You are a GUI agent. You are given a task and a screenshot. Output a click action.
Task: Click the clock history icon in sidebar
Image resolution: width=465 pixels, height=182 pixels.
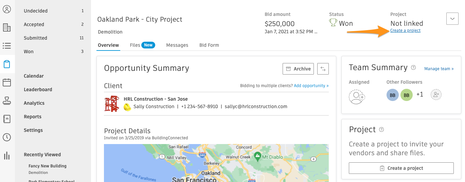click(7, 137)
